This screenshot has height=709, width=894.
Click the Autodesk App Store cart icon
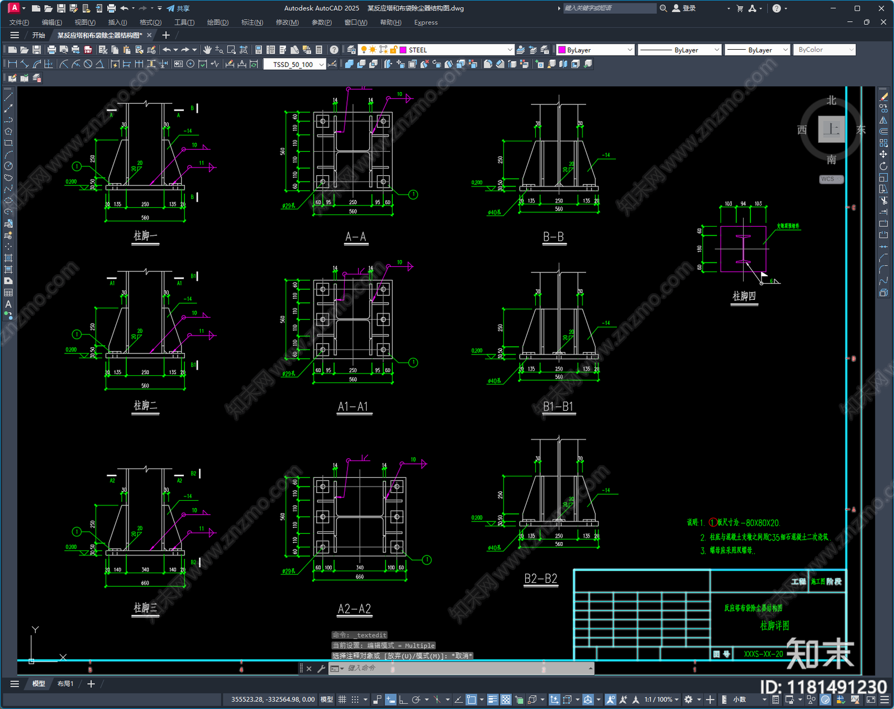pos(740,8)
